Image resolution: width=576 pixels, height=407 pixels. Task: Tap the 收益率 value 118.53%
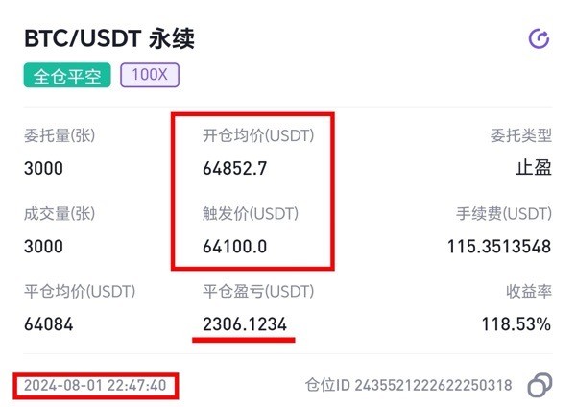tap(516, 324)
